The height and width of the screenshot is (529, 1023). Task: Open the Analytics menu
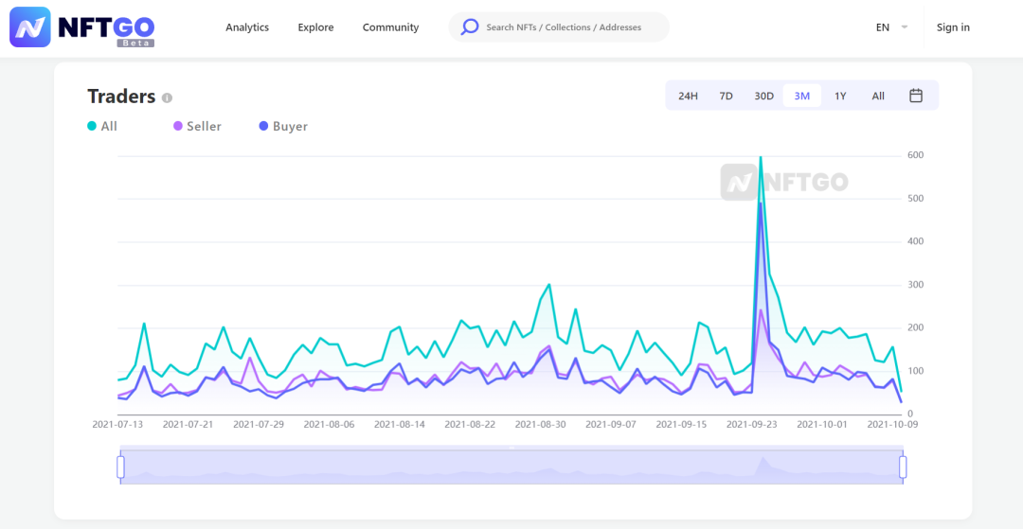click(247, 27)
